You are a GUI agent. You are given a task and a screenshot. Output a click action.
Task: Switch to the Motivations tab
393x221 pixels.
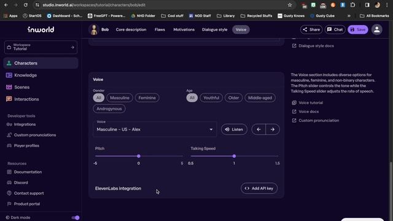pos(184,29)
